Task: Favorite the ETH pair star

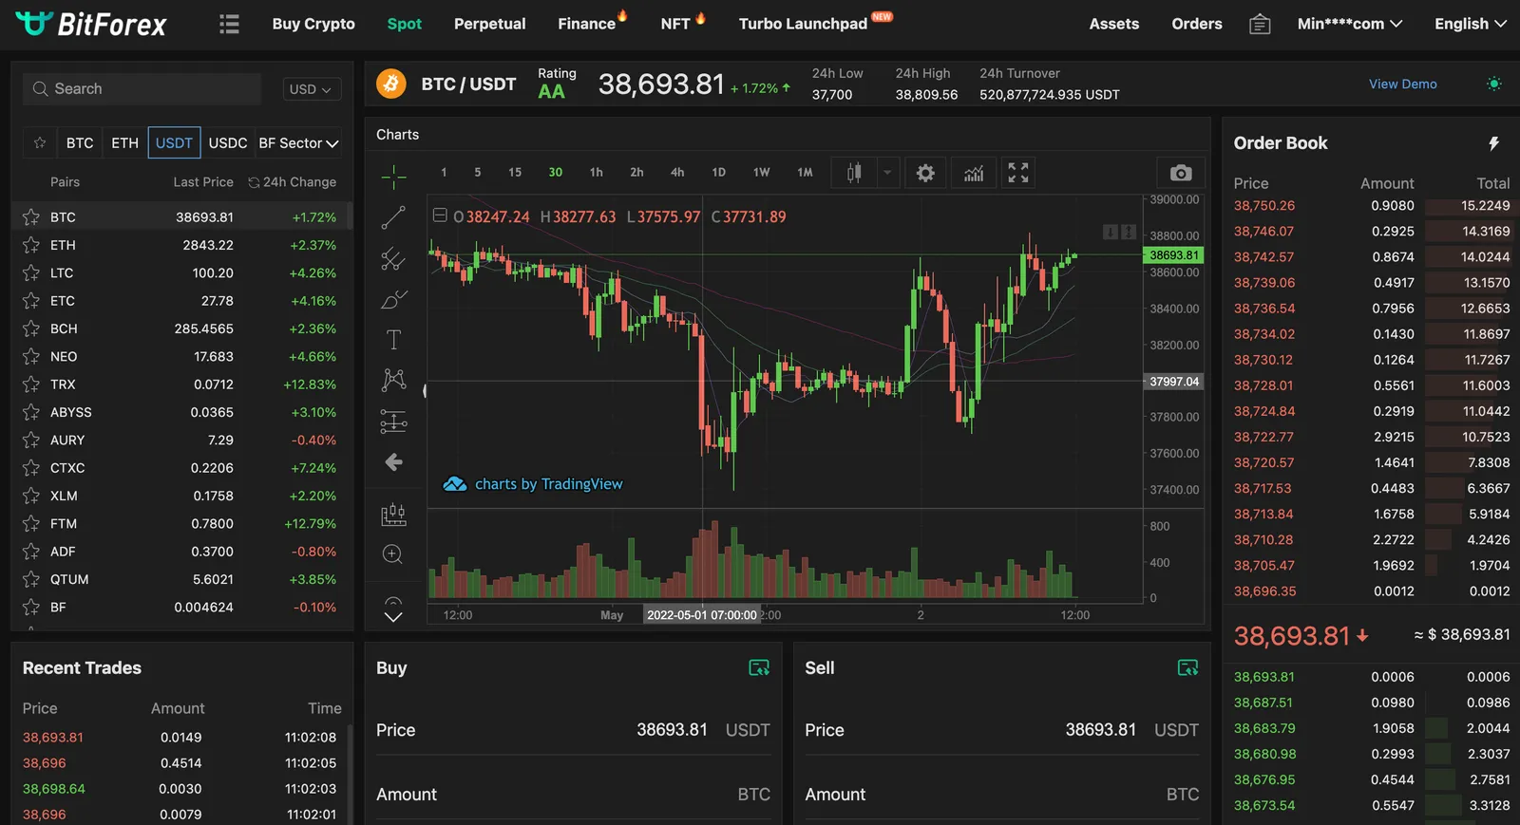Action: 31,245
